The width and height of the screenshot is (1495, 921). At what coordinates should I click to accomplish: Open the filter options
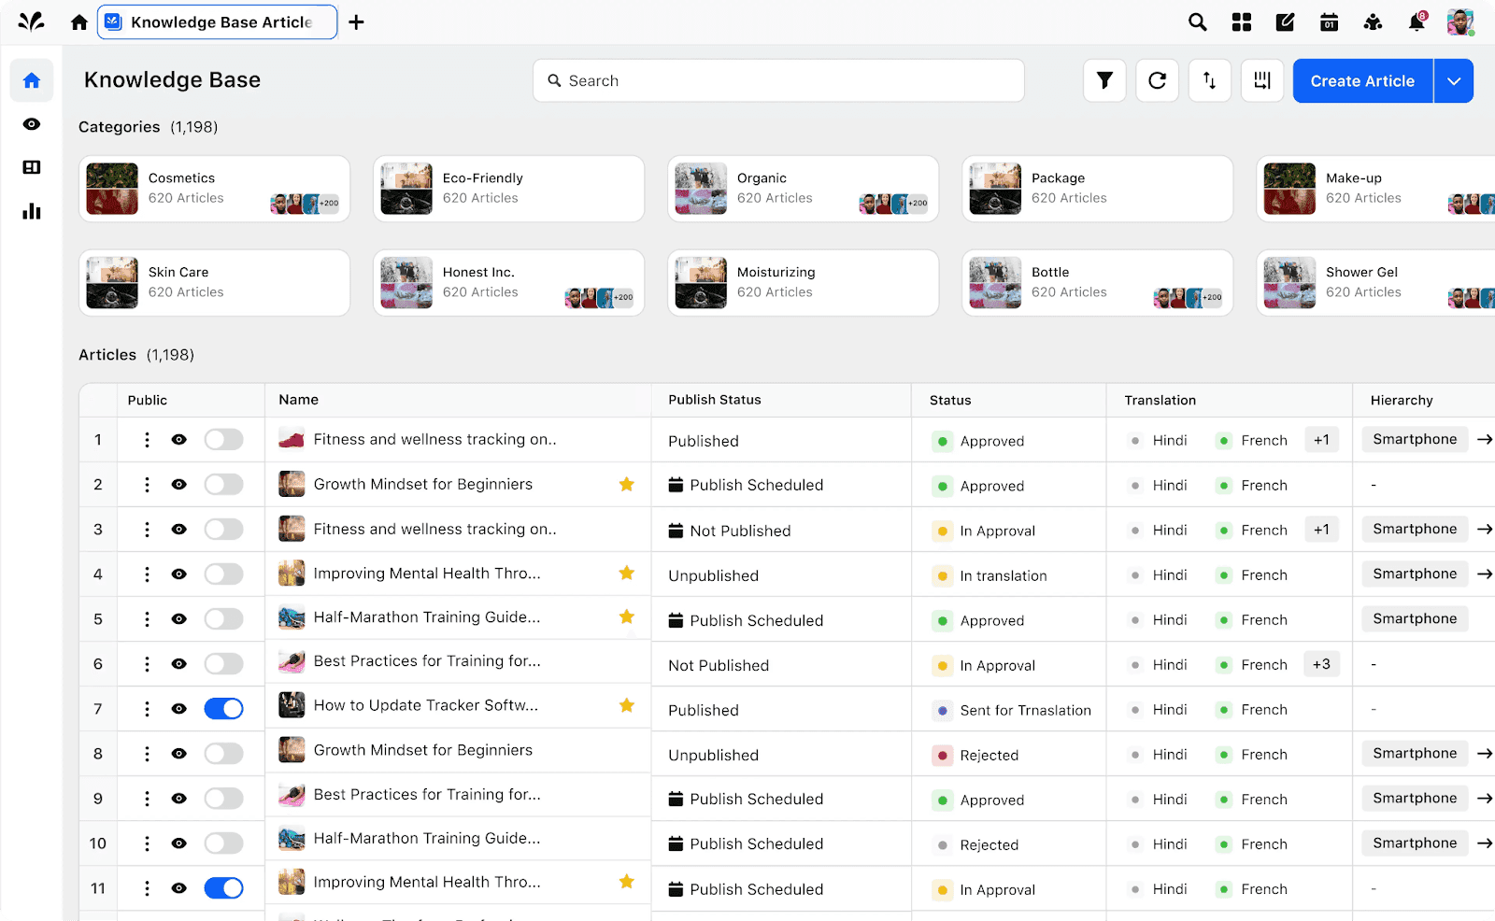1104,80
